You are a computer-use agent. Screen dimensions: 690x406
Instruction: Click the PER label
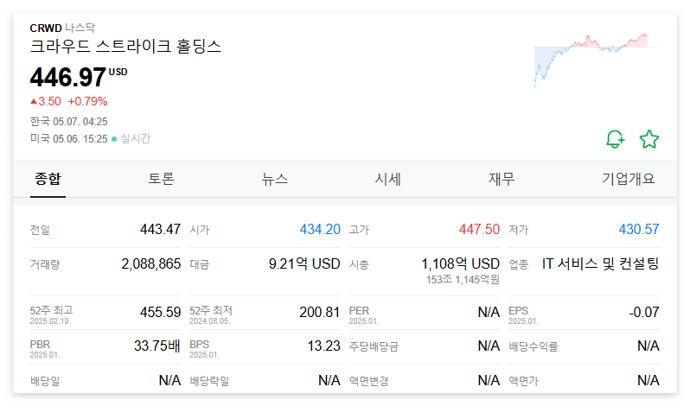point(359,311)
